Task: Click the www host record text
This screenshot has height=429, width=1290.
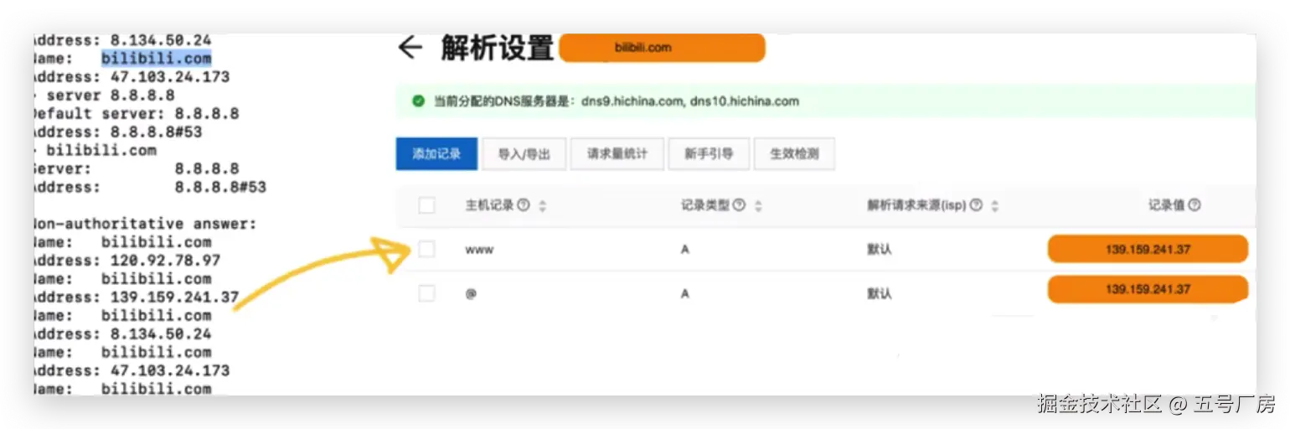Action: (x=480, y=250)
